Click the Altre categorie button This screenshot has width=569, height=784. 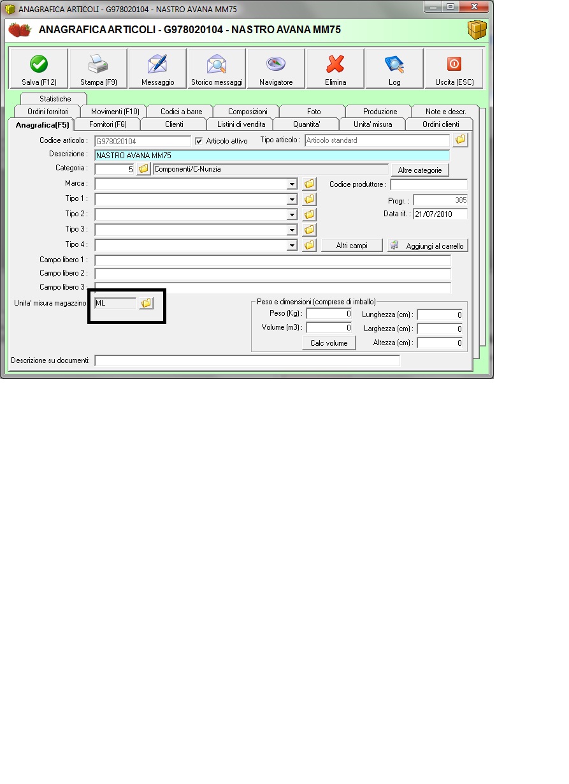420,170
